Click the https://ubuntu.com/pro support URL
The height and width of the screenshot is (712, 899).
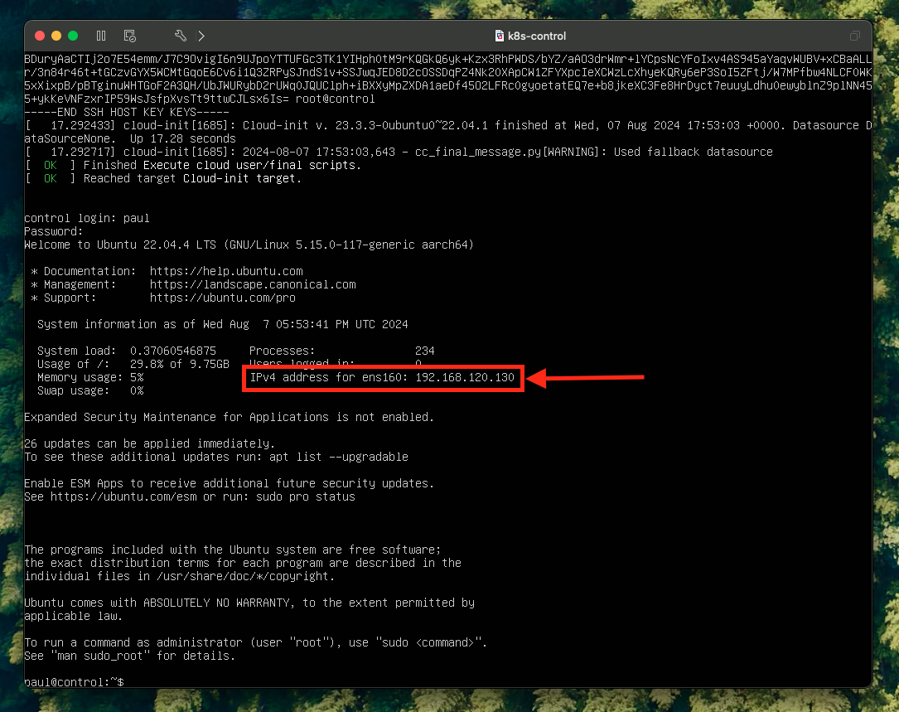(x=222, y=298)
